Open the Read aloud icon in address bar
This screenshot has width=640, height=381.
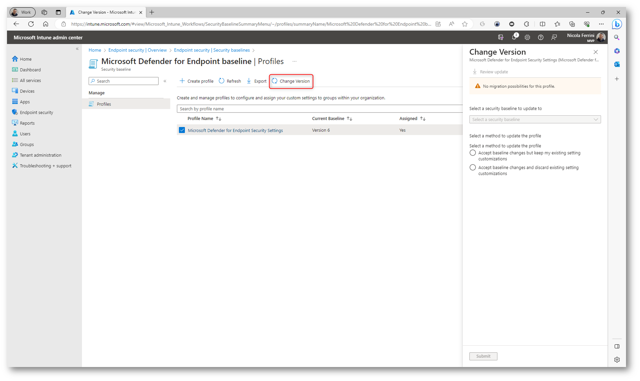[x=451, y=24]
